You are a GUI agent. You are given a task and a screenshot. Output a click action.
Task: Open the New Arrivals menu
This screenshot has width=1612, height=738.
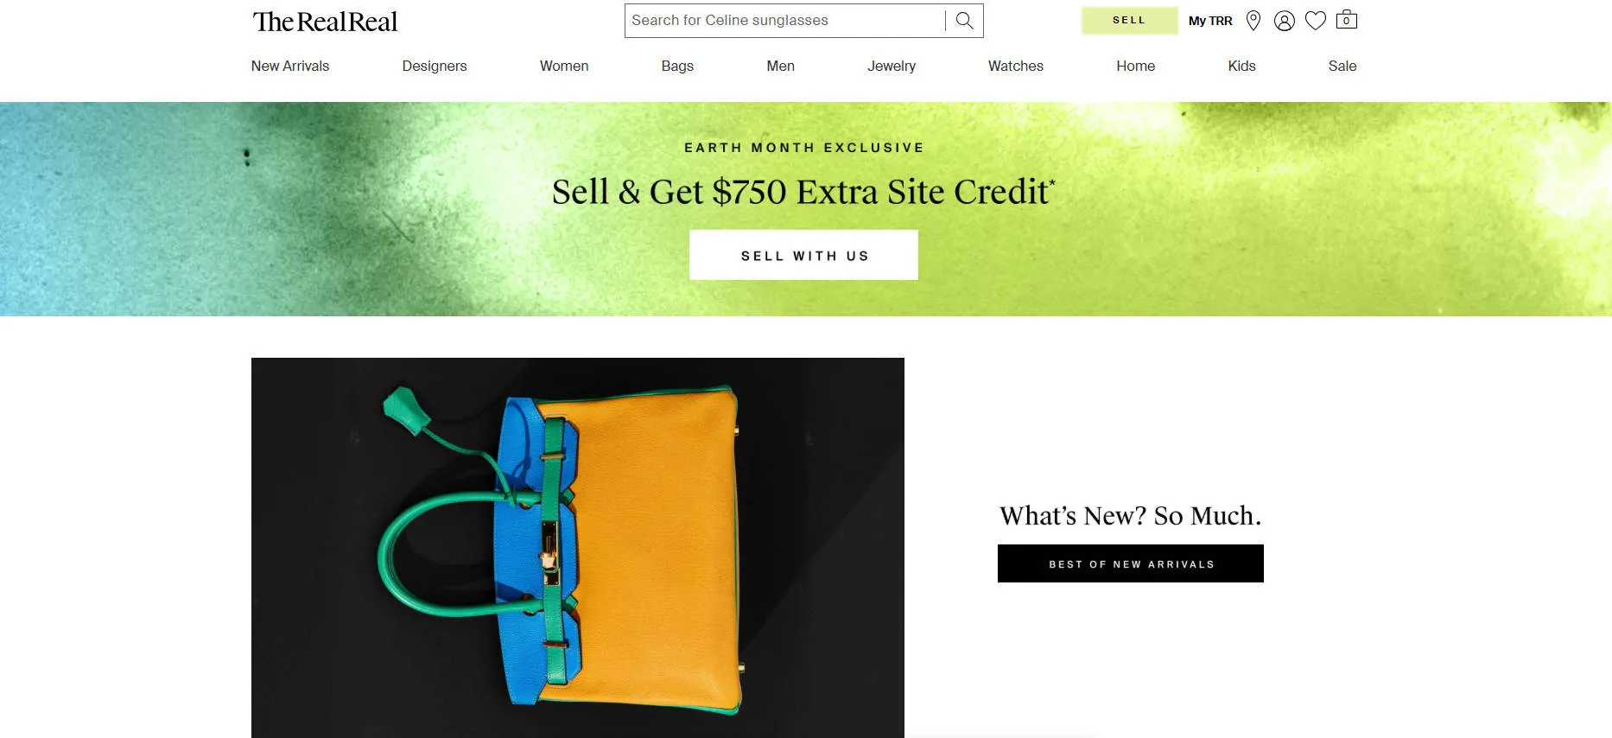coord(290,66)
